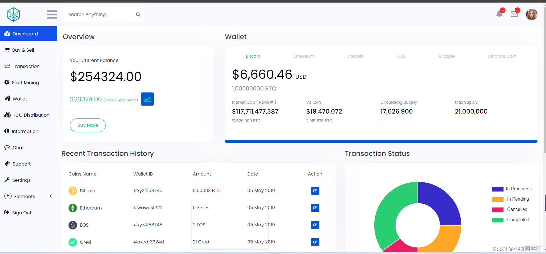The width and height of the screenshot is (546, 254).
Task: Switch to the EOS wallet tab
Action: [x=401, y=56]
